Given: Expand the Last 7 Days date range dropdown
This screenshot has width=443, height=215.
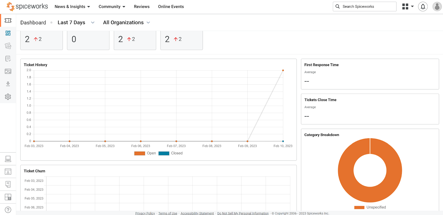Looking at the screenshot, I should pyautogui.click(x=76, y=23).
